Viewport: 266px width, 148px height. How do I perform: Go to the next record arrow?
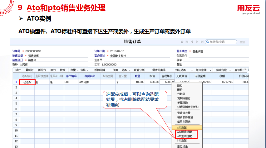tap(197, 42)
